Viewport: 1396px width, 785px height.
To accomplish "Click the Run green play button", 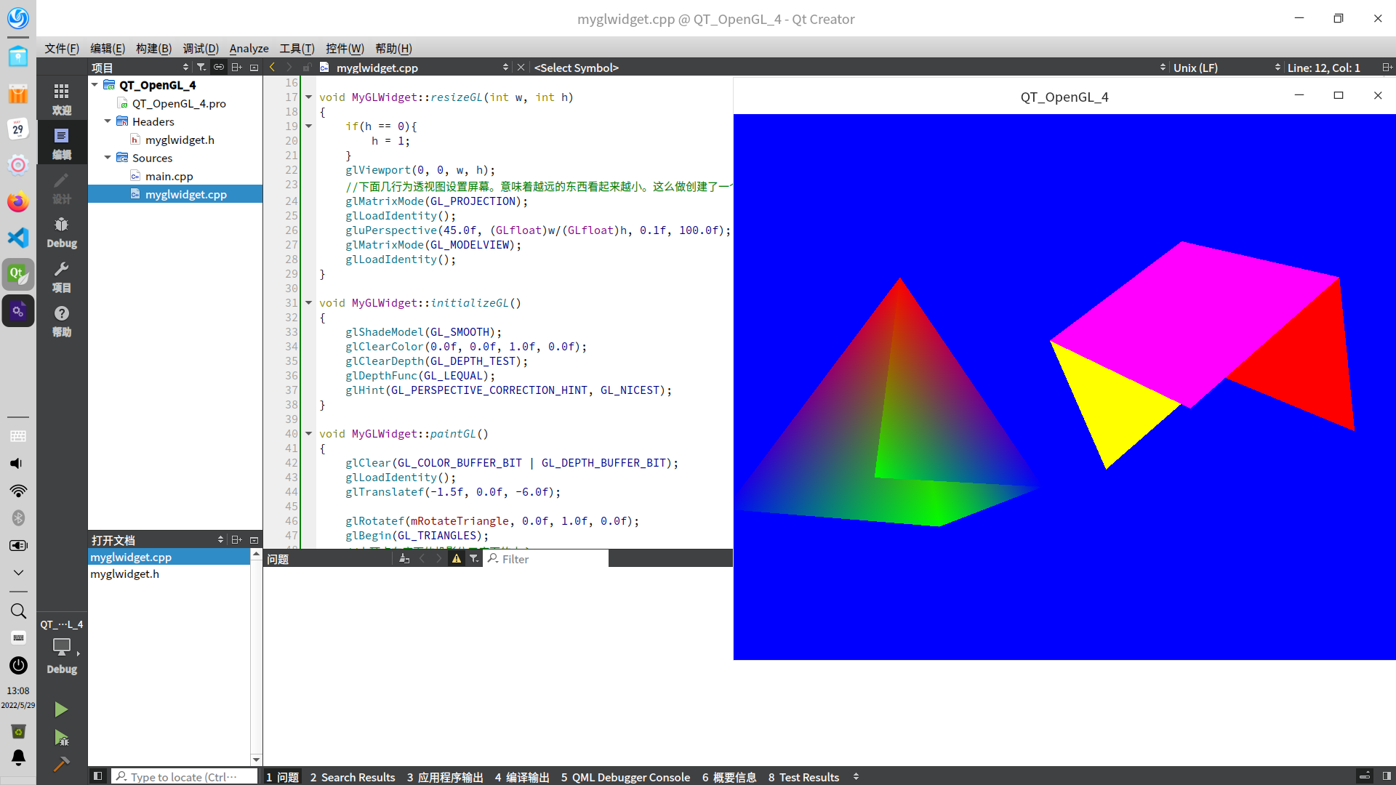I will click(61, 709).
